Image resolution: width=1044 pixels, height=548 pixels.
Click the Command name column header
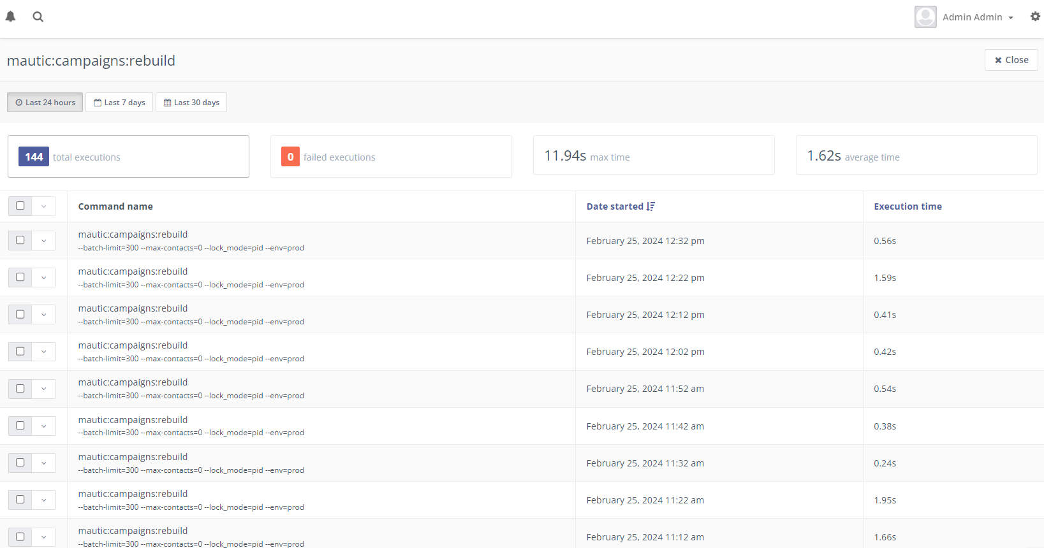[115, 206]
